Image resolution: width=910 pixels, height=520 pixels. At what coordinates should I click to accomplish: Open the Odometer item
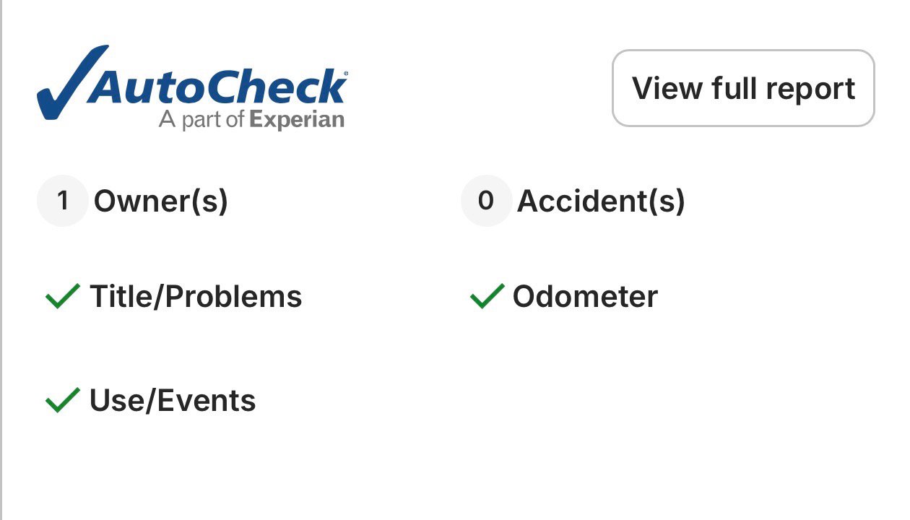585,297
